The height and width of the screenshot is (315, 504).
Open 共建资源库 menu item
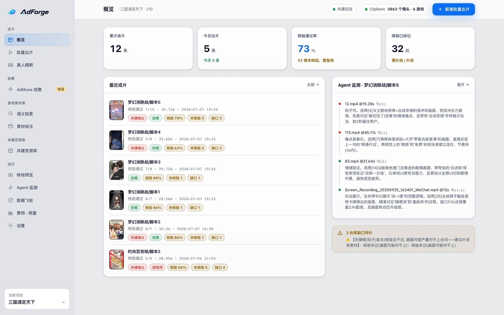tap(37, 151)
